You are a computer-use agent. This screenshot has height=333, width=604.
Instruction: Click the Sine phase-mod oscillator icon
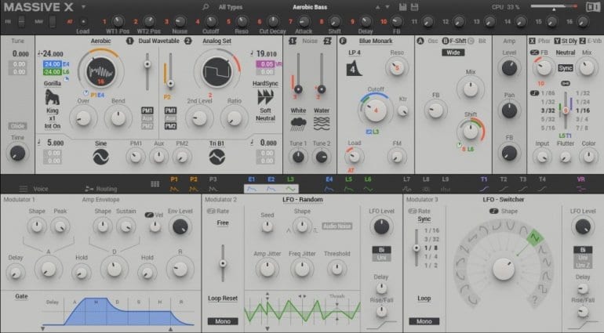pos(100,157)
